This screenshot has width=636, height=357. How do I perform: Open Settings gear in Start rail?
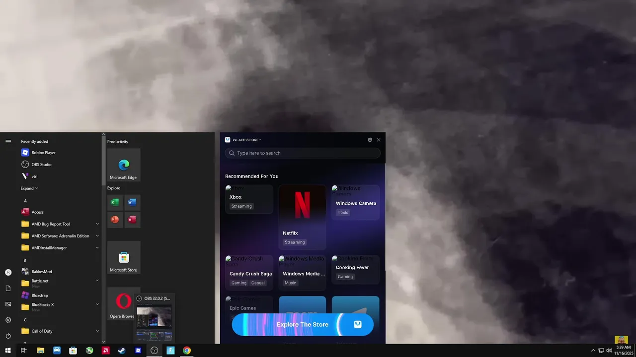(8, 320)
